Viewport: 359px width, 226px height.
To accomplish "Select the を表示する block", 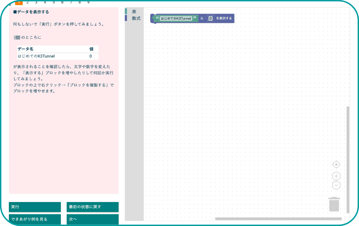I will pyautogui.click(x=224, y=18).
